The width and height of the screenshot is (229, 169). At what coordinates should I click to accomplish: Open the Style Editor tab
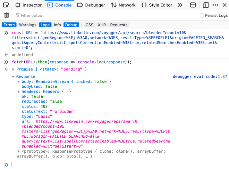coord(157,5)
